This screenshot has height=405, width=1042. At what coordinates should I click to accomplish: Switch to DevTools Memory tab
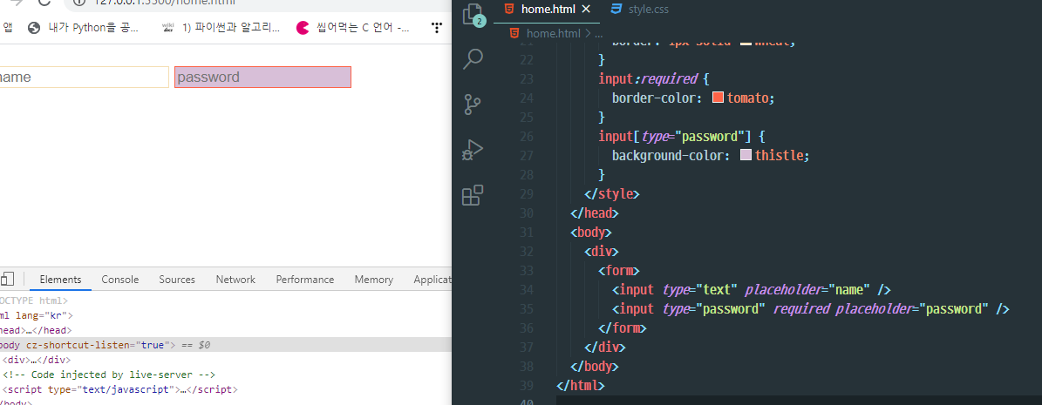tap(373, 280)
